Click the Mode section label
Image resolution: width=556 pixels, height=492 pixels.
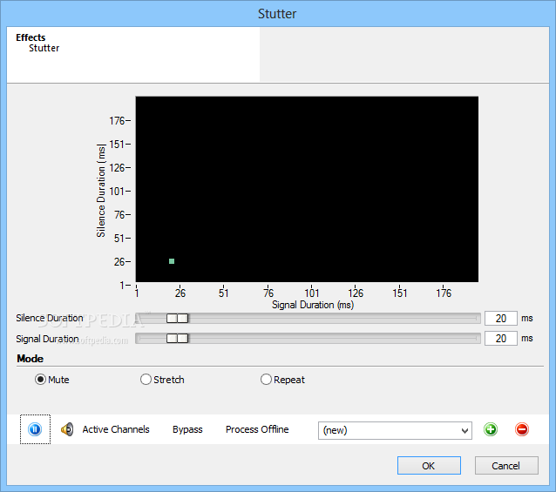pos(31,359)
